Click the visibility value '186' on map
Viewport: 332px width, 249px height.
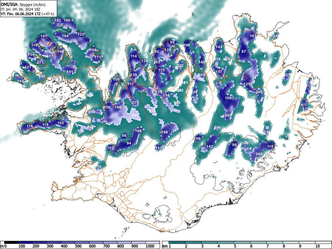pyautogui.click(x=67, y=20)
